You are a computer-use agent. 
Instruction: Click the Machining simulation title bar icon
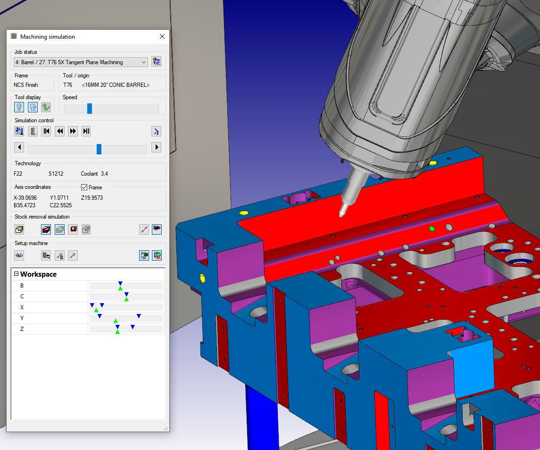pyautogui.click(x=14, y=36)
